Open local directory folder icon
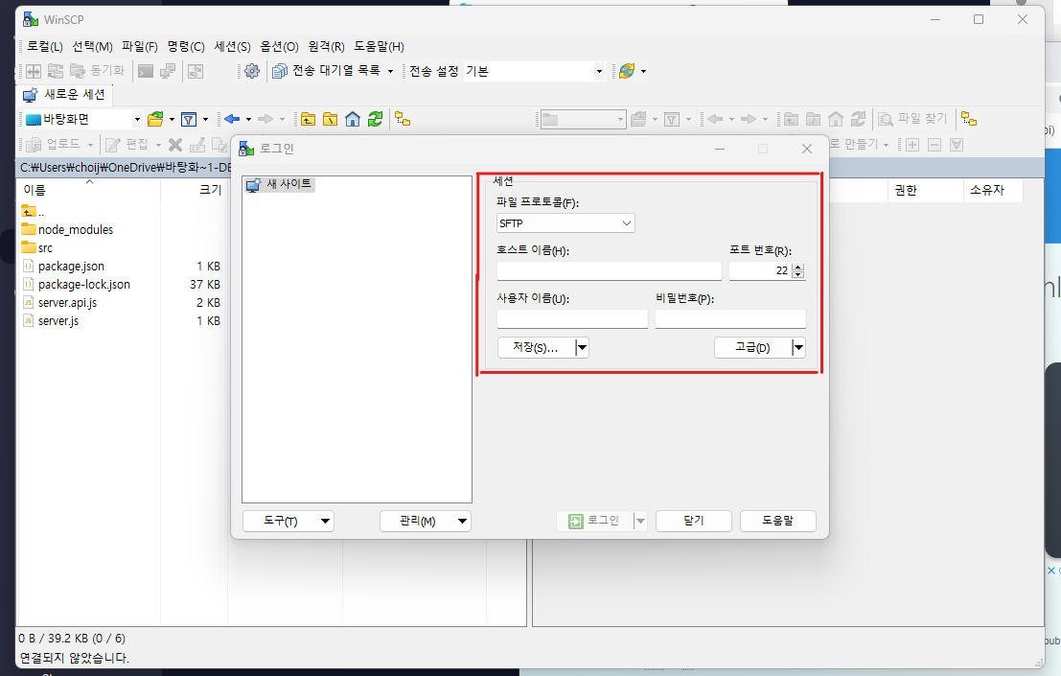 (155, 119)
